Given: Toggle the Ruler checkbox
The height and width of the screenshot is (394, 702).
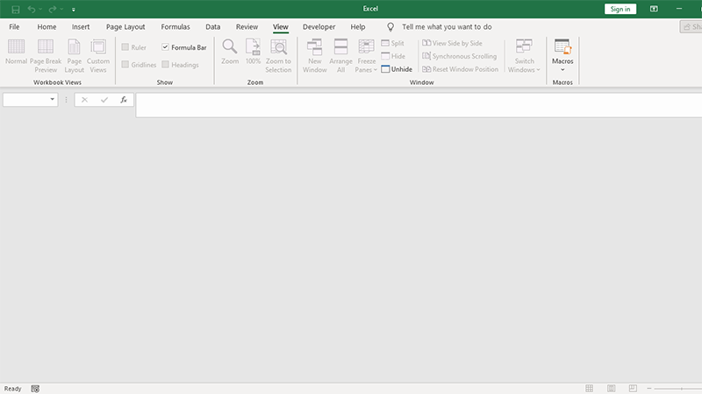Looking at the screenshot, I should (x=125, y=47).
